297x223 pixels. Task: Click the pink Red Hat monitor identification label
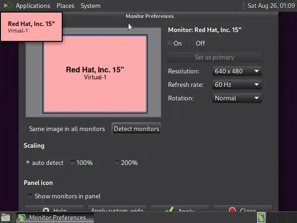(x=32, y=26)
